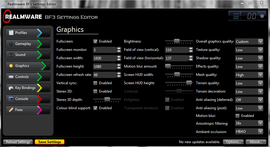Image resolution: width=270 pixels, height=147 pixels.
Task: Open the Texture quality dropdown
Action: (249, 50)
